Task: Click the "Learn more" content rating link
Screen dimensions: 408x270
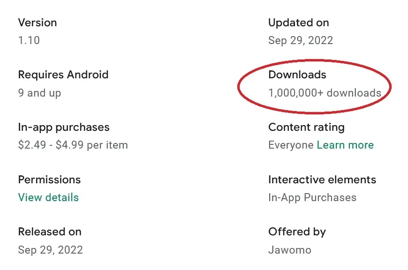Action: pyautogui.click(x=345, y=145)
